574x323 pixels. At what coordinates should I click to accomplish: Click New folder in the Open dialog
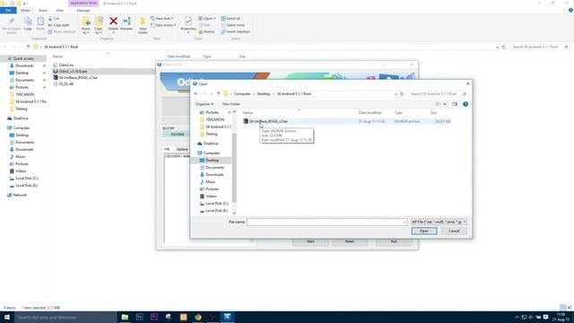coord(231,104)
